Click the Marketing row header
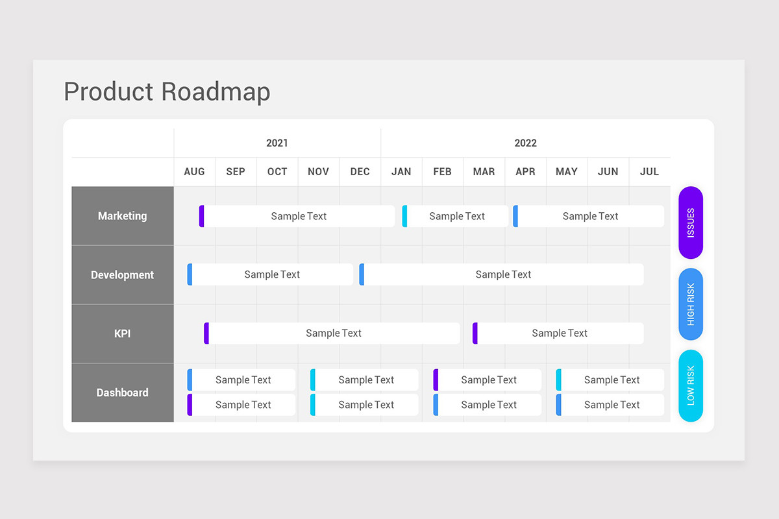The height and width of the screenshot is (519, 779). [x=122, y=216]
